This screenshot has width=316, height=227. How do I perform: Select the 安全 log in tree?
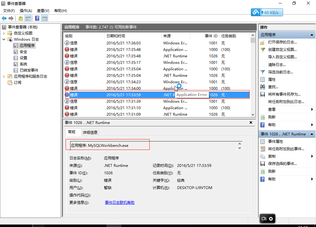pos(23,52)
